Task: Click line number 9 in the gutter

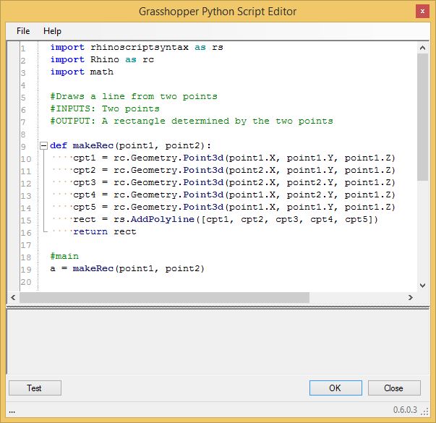Action: [x=23, y=147]
